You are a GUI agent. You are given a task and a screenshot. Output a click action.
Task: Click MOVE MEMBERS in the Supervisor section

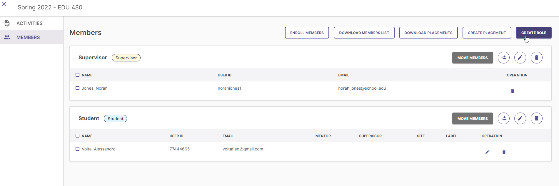[473, 58]
